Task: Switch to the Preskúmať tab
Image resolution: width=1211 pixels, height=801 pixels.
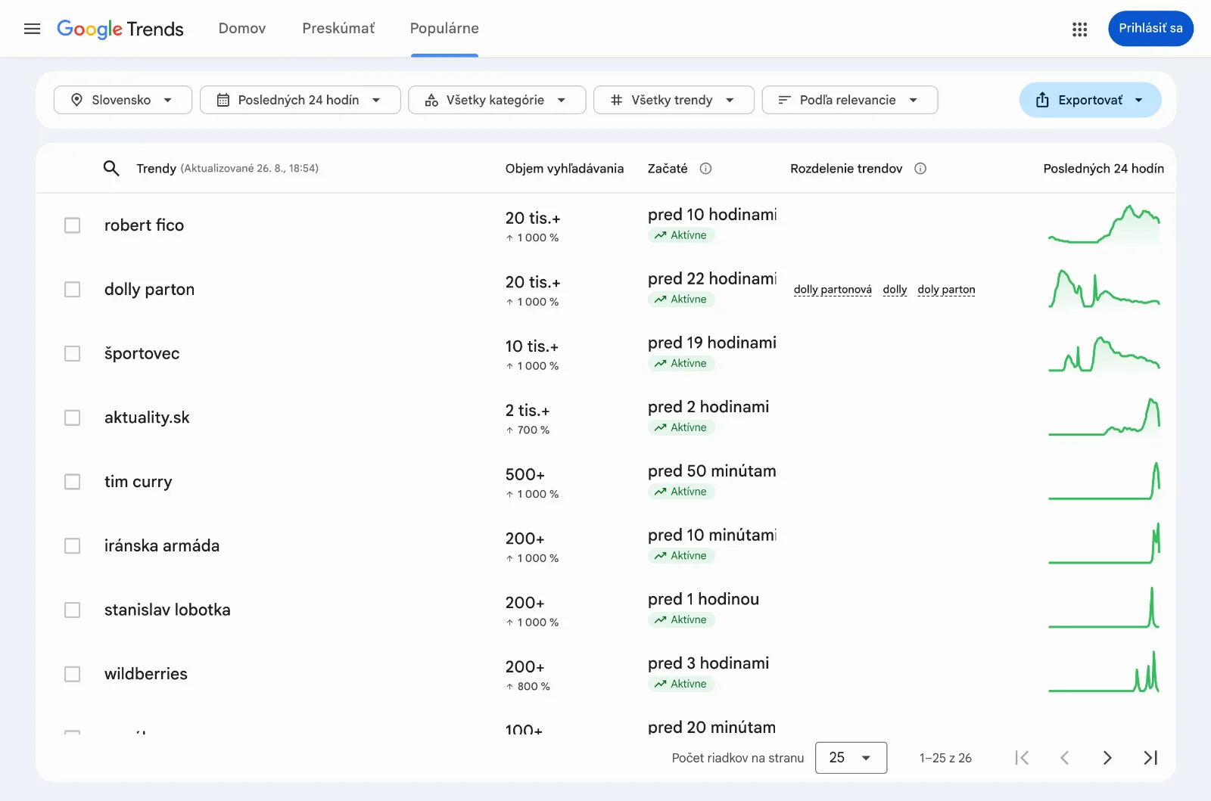Action: click(x=338, y=28)
